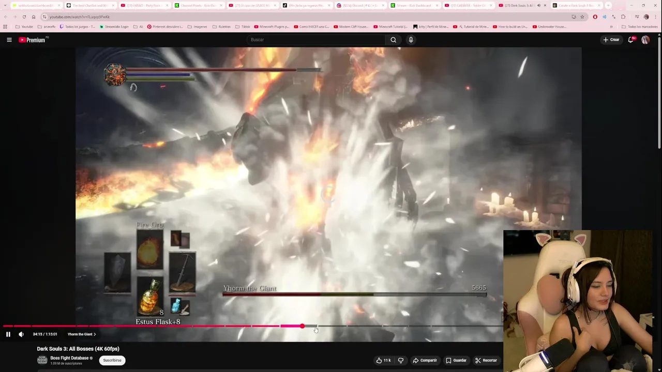Screen dimensions: 662x372
Task: Open the bookmarks apps grid icon
Action: 5,26
